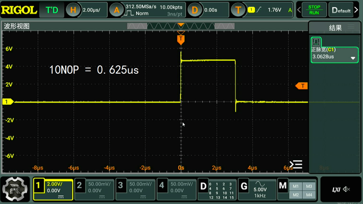The width and height of the screenshot is (363, 204).
Task: Toggle the STOP RUN acquisition button
Action: [x=314, y=10]
